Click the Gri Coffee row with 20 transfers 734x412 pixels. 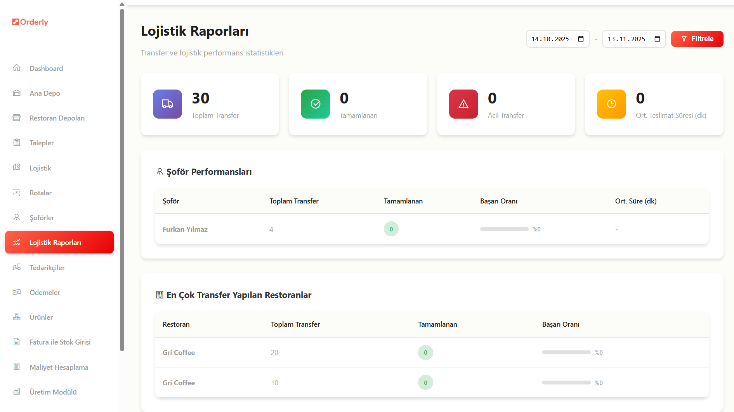(179, 353)
